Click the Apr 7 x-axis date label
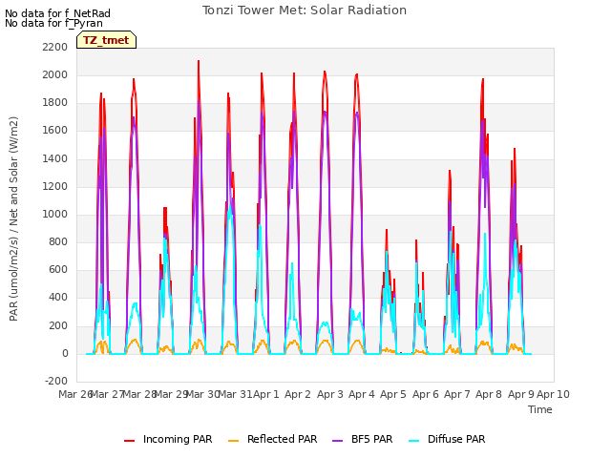Image resolution: width=611 pixels, height=458 pixels. (457, 394)
